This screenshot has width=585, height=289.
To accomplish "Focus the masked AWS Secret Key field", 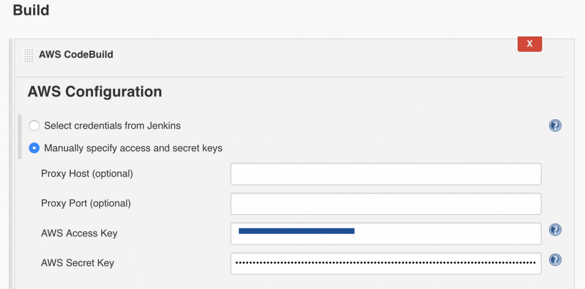I will coord(386,263).
